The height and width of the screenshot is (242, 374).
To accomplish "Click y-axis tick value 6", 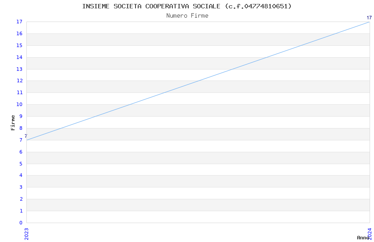I will click(x=21, y=152).
